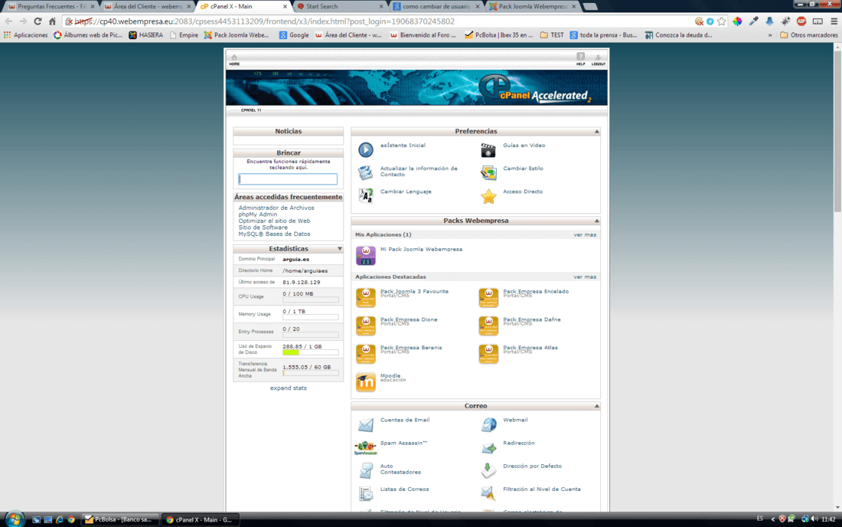
Task: Click the taskbar volume icon
Action: [814, 519]
